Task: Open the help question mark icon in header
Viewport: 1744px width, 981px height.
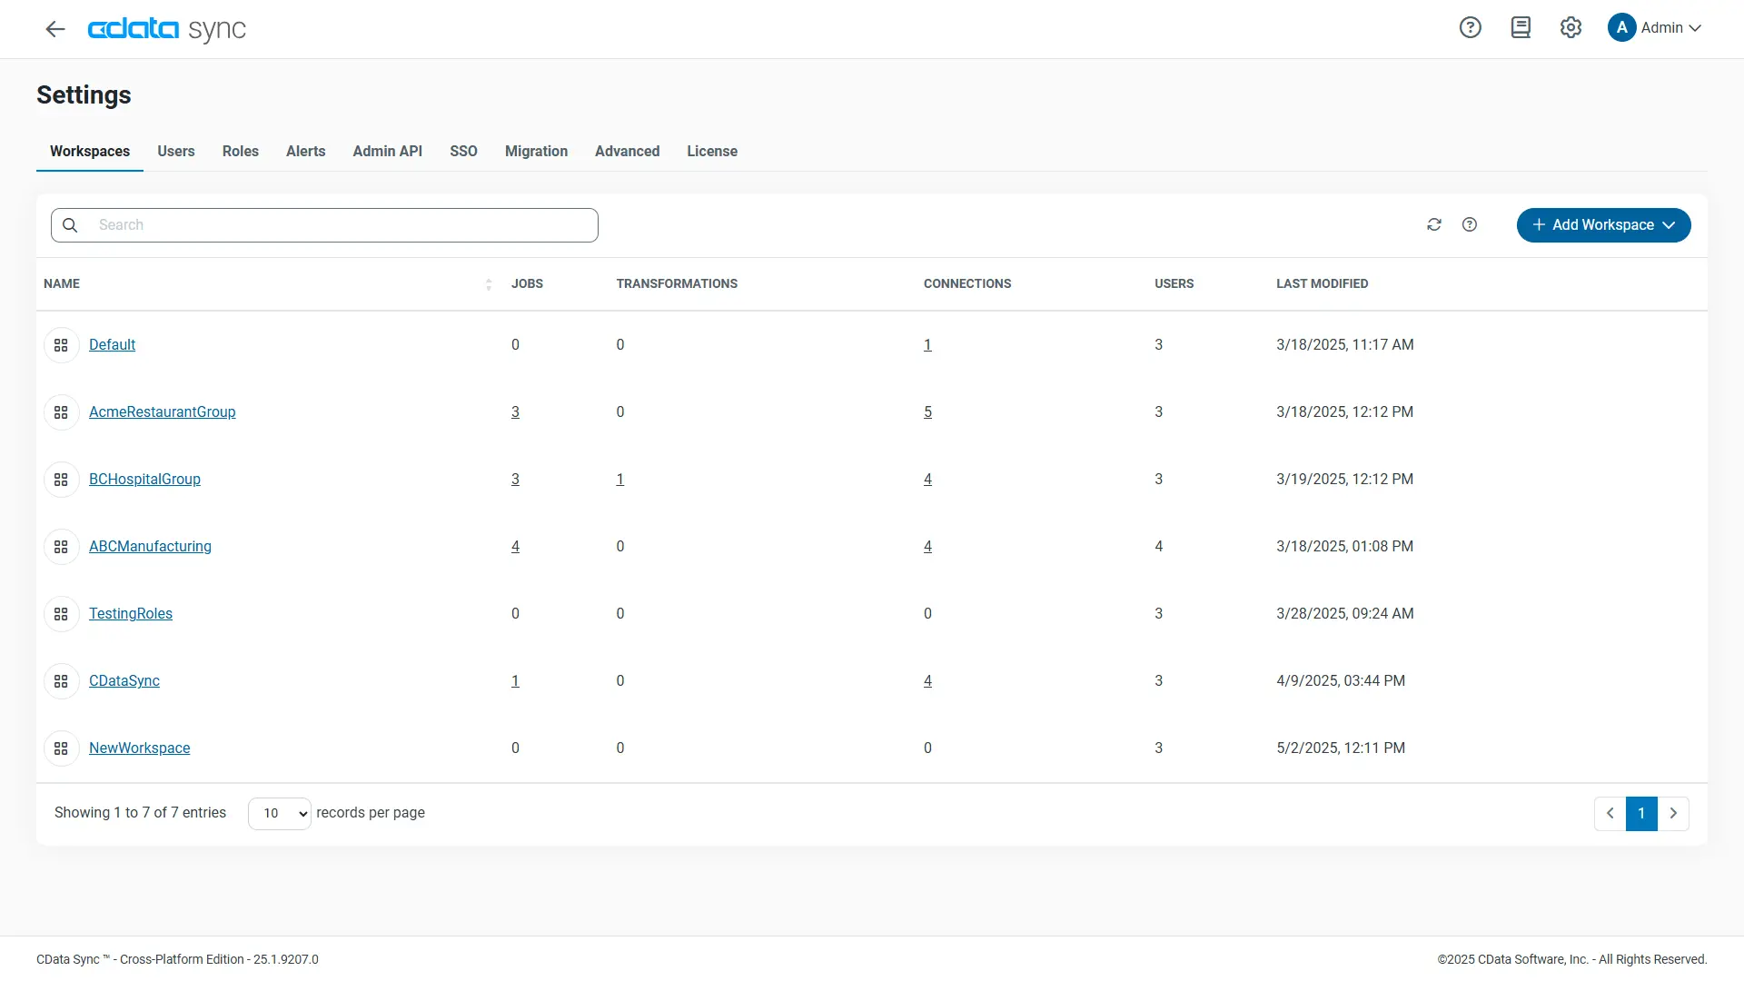Action: 1470,27
